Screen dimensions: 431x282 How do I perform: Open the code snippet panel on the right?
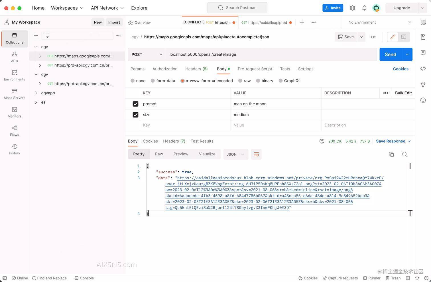pos(423,68)
